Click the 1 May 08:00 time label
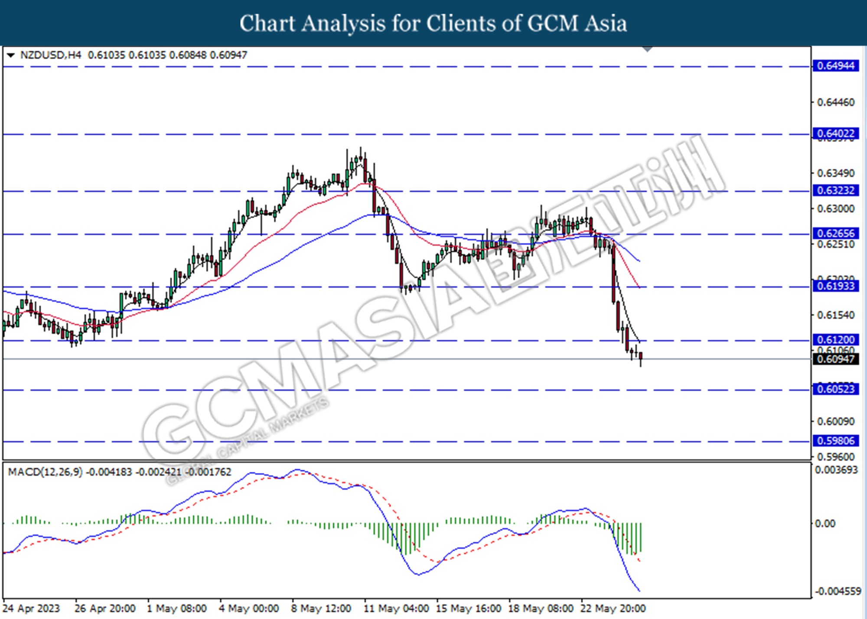 click(x=177, y=609)
